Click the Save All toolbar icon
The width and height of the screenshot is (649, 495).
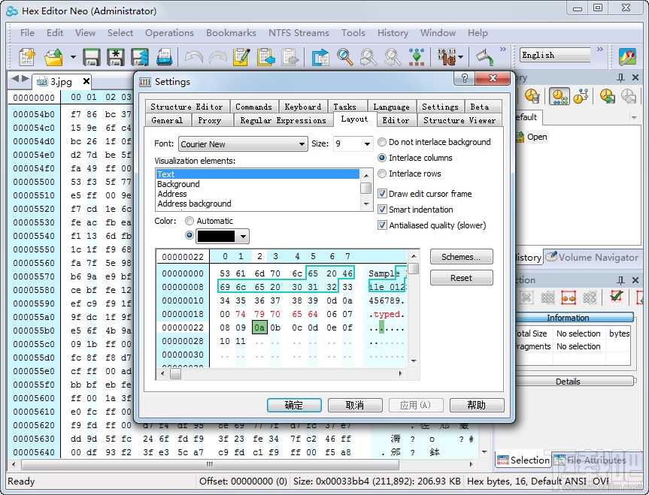click(140, 57)
